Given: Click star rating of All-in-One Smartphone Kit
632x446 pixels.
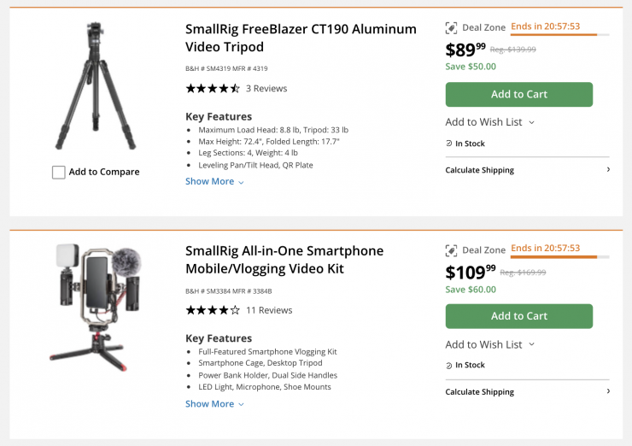Looking at the screenshot, I should tap(213, 310).
